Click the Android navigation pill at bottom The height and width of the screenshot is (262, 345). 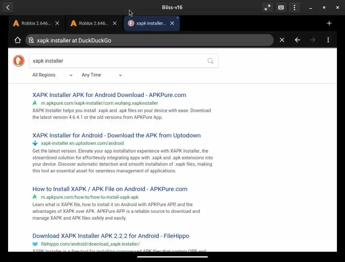pos(172,257)
